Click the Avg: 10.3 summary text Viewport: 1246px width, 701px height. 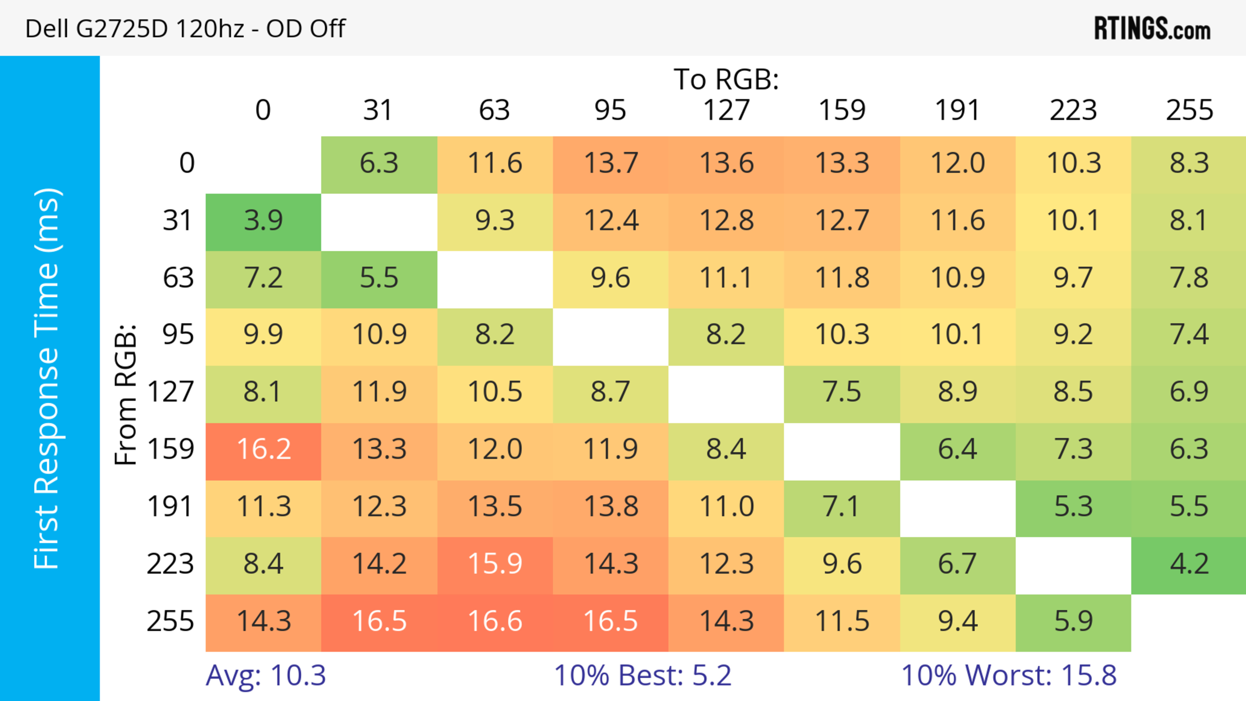coord(265,675)
